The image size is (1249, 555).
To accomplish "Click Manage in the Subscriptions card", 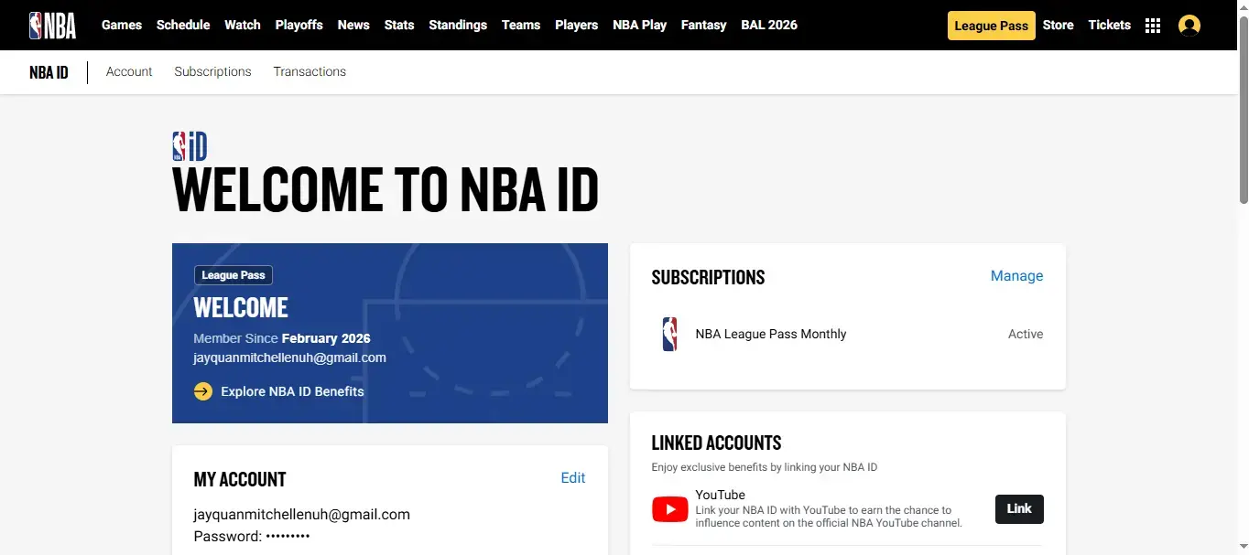I will point(1017,276).
